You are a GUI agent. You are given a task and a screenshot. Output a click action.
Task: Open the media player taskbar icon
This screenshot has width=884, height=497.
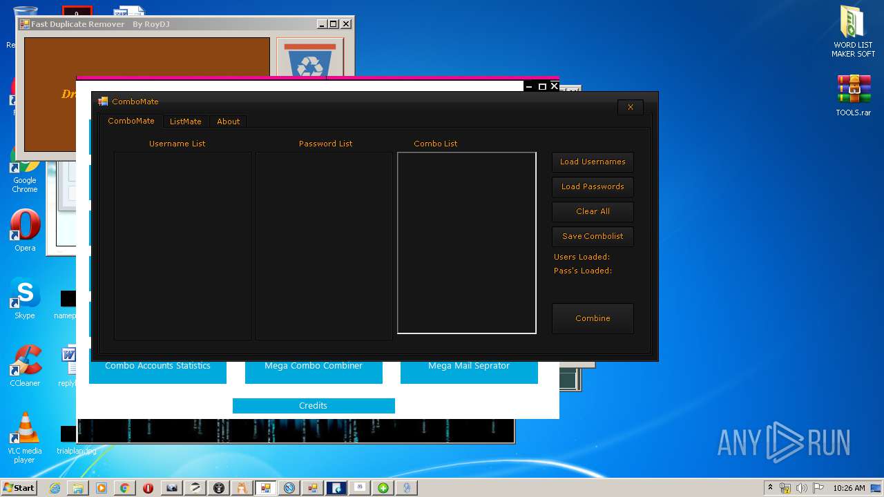(102, 488)
